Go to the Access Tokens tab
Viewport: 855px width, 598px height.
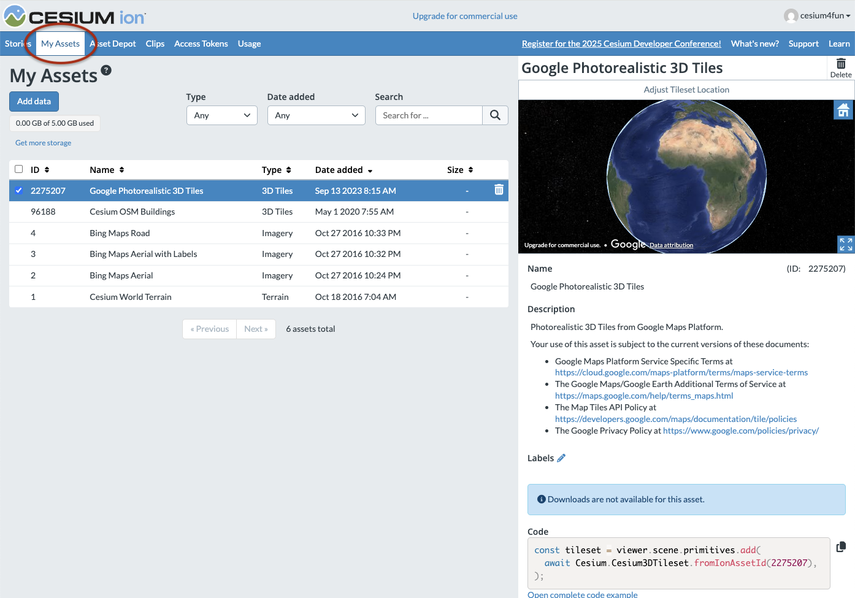(x=201, y=44)
